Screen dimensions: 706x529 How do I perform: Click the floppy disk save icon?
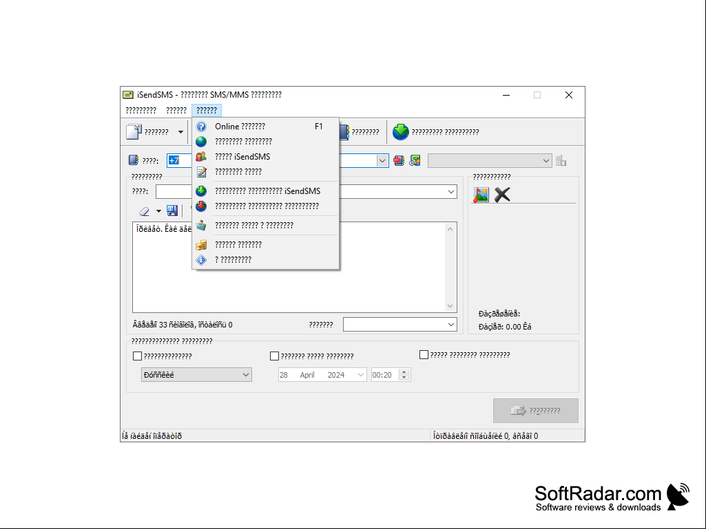[x=172, y=211]
